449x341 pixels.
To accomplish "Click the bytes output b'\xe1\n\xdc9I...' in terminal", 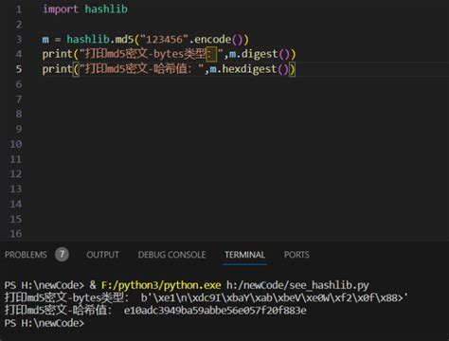I will (275, 297).
